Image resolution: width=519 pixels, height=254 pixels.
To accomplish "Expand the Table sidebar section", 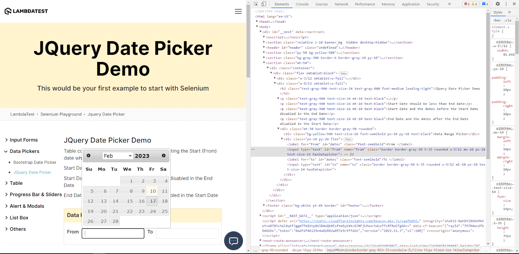I will (14, 183).
